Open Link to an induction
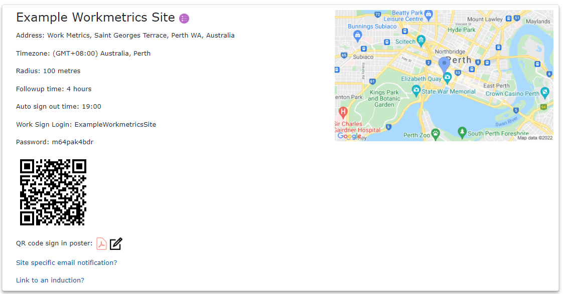 point(50,280)
